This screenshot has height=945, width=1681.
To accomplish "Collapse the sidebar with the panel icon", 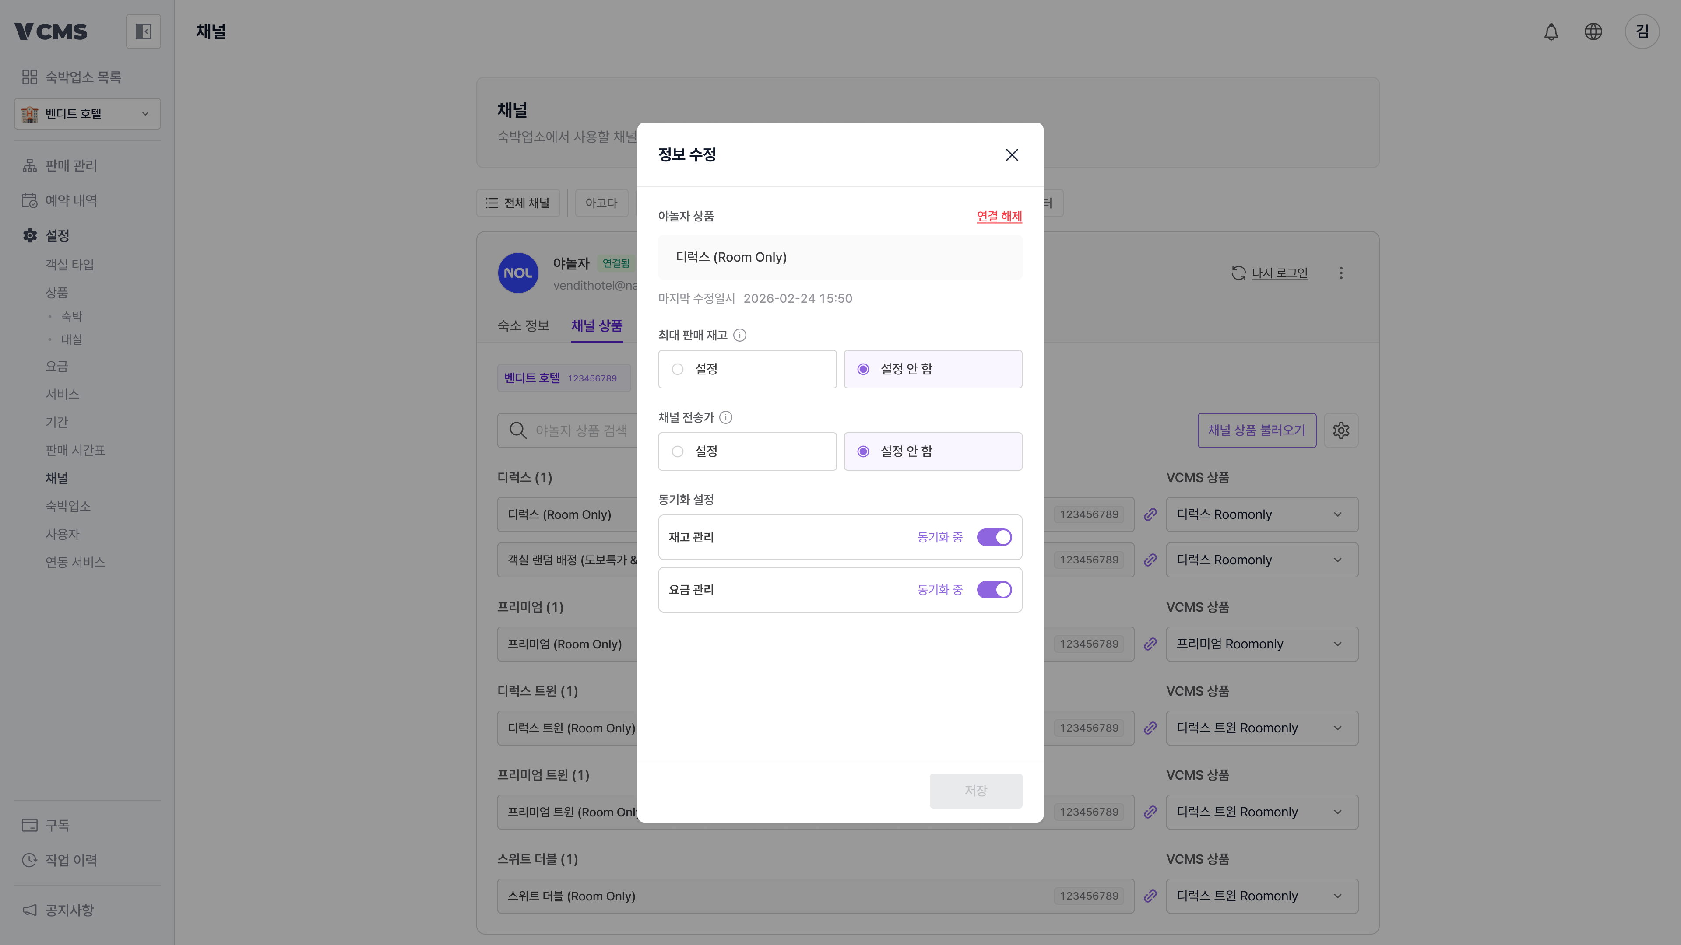I will (143, 31).
